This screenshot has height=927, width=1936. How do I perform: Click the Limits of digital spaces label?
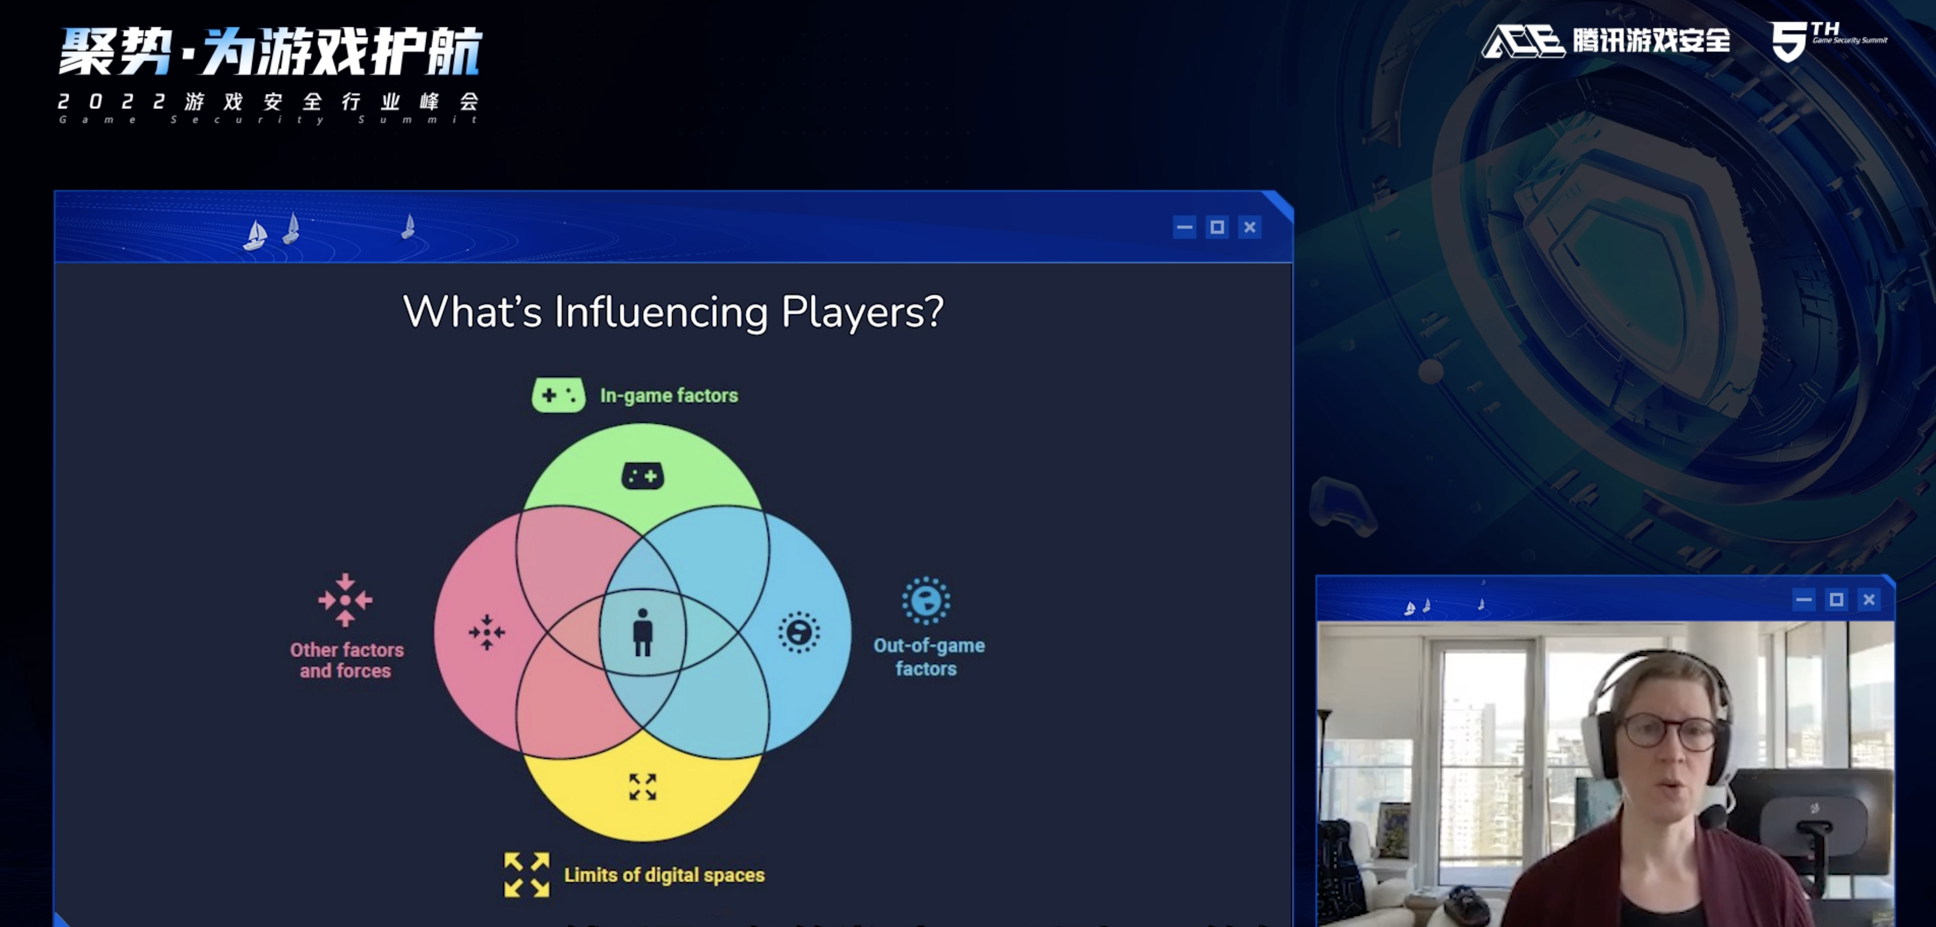[665, 876]
